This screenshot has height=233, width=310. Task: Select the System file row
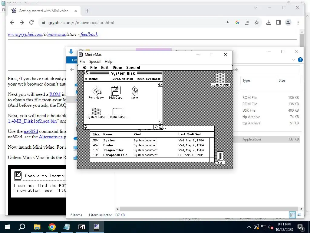[150, 140]
